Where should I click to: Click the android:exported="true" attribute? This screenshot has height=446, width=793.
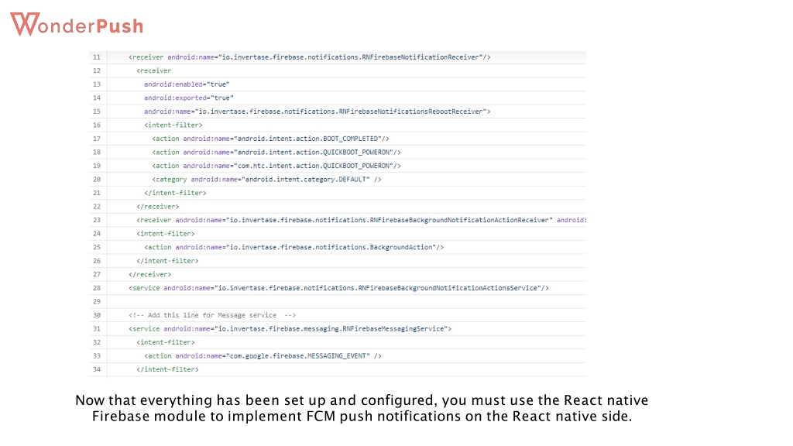[x=189, y=98]
